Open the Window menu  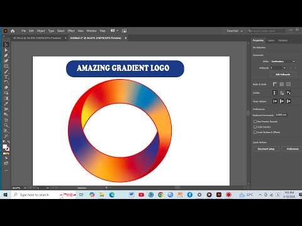click(91, 31)
